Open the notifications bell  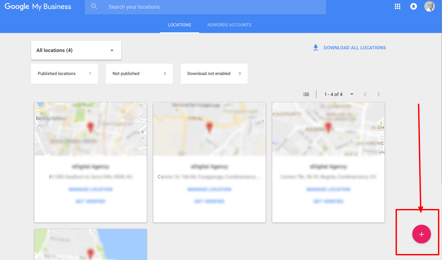tap(414, 6)
